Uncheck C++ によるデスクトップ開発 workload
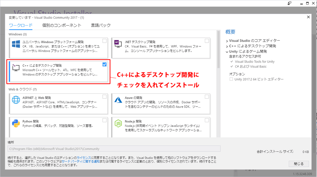Screen dimensions: 317x177 (x=104, y=64)
